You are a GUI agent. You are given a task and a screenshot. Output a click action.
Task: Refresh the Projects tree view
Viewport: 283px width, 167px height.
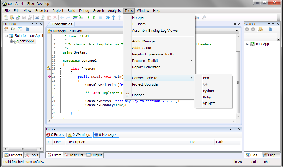(x=20, y=29)
